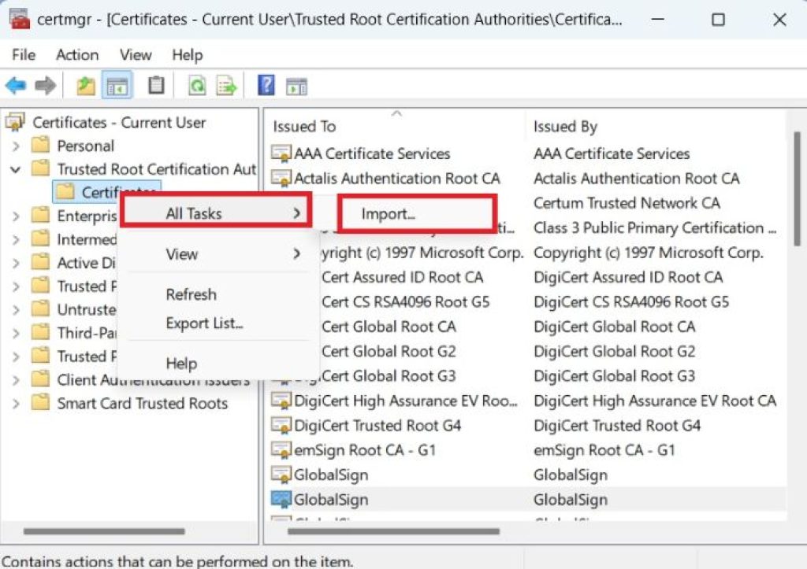The height and width of the screenshot is (569, 807).
Task: Expand the Smart Card Trusted Roots node
Action: coord(16,404)
